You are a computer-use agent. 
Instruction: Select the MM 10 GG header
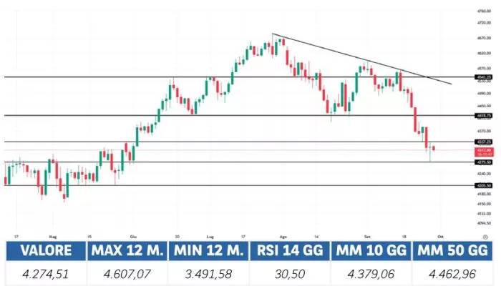click(x=369, y=251)
